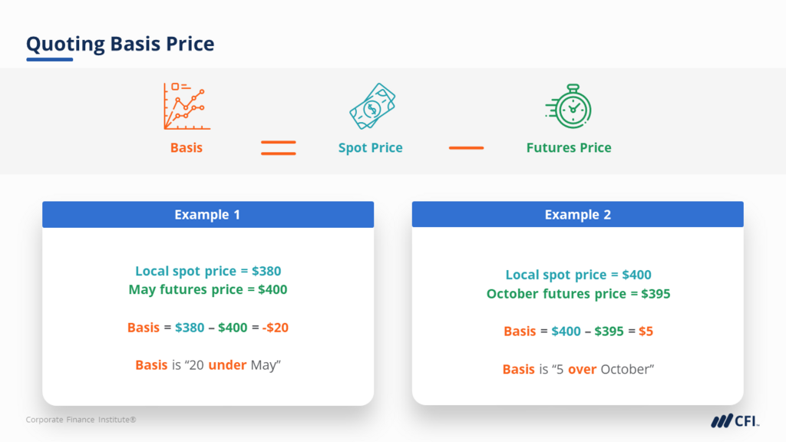Click the Basis line chart icon
Image resolution: width=786 pixels, height=442 pixels.
(187, 107)
